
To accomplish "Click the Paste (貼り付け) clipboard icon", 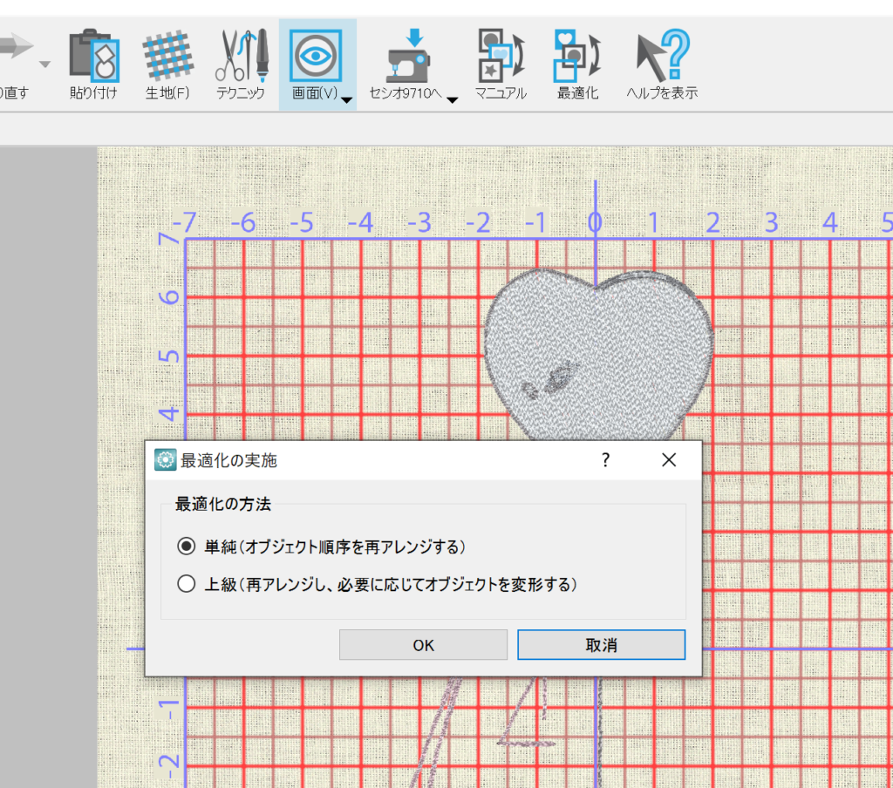I will pos(93,57).
